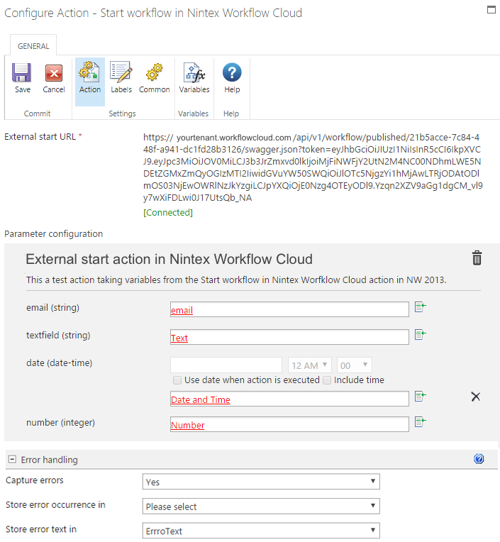This screenshot has width=500, height=542.
Task: Click insert reference icon beside email field
Action: (x=420, y=307)
